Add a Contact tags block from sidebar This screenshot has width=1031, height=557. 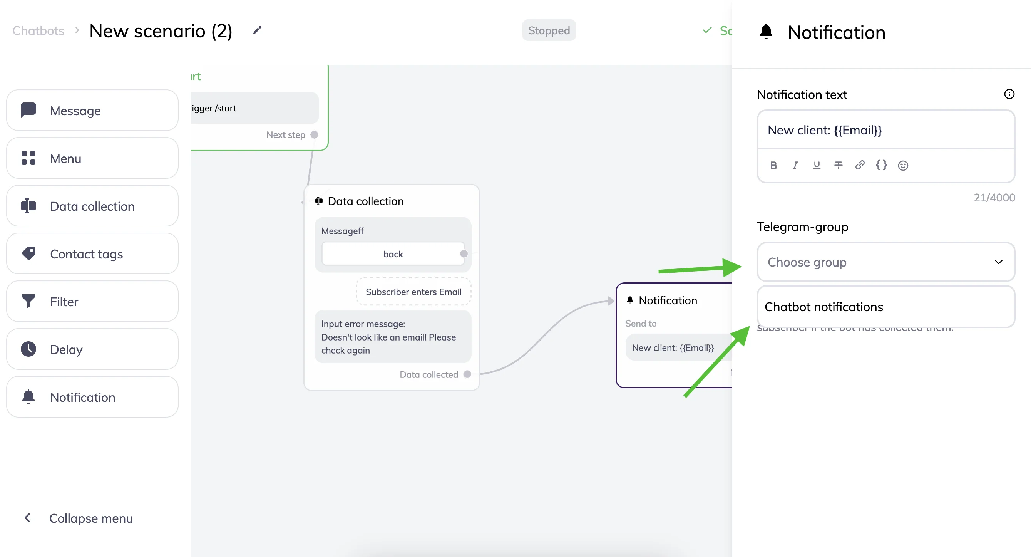click(92, 253)
